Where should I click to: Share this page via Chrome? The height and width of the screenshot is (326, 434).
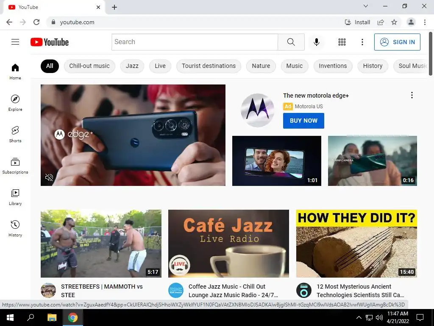coord(381,22)
